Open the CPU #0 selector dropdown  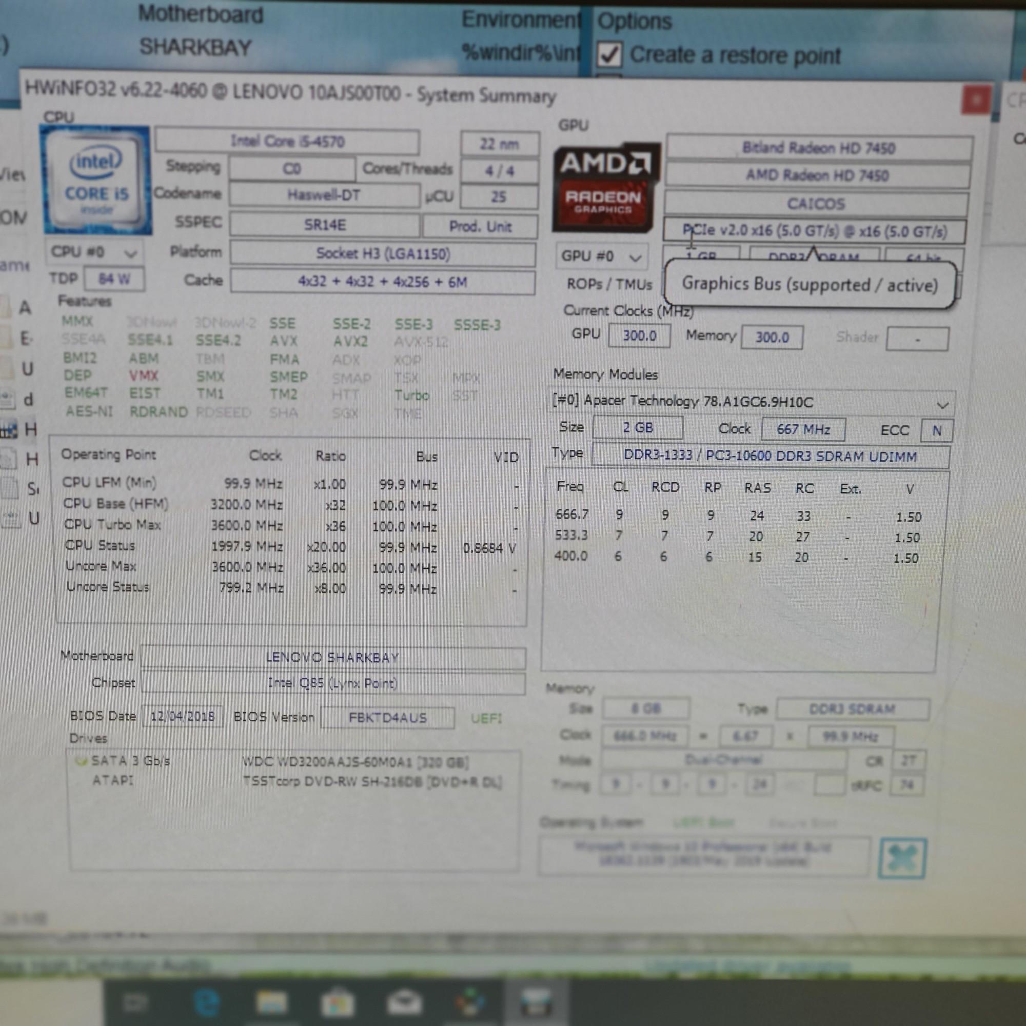point(94,252)
